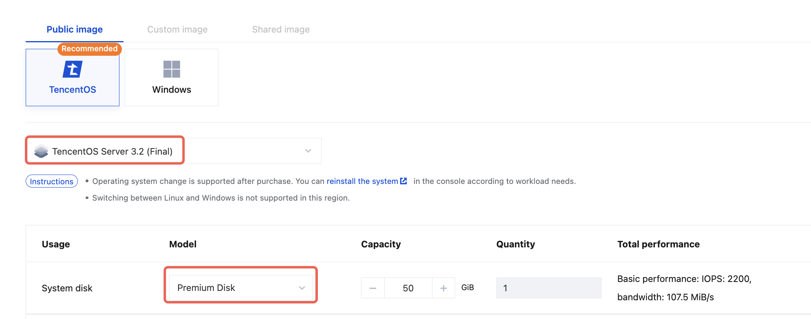Click the capacity value field showing 50
Viewport: 811px width, 319px height.
pos(408,288)
